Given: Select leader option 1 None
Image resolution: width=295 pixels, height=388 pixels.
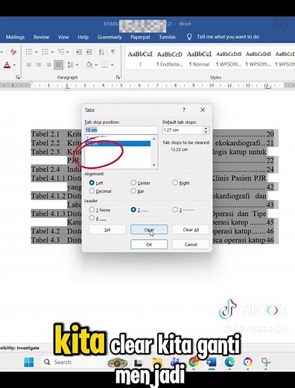Looking at the screenshot, I should [x=92, y=210].
